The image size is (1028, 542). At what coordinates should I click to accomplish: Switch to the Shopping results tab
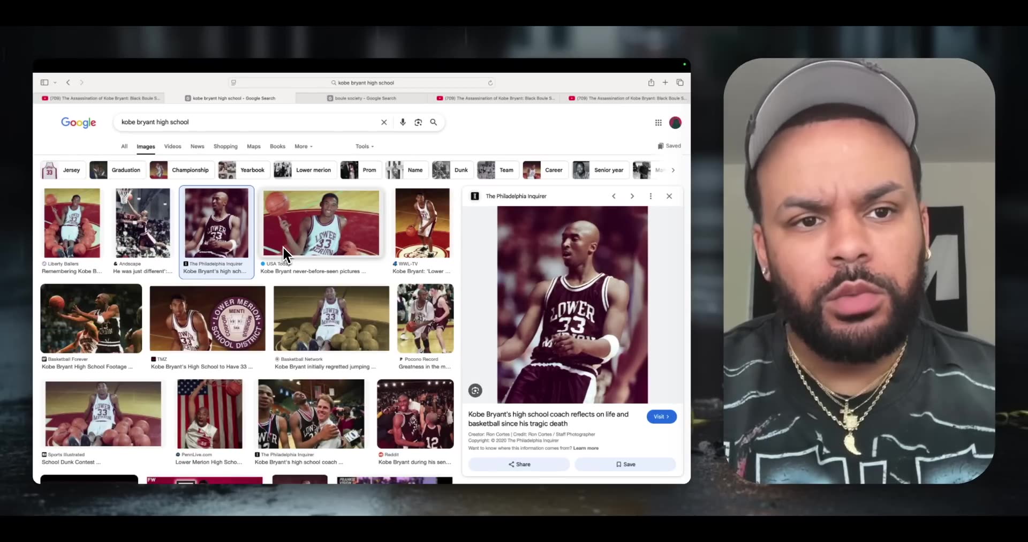tap(225, 146)
